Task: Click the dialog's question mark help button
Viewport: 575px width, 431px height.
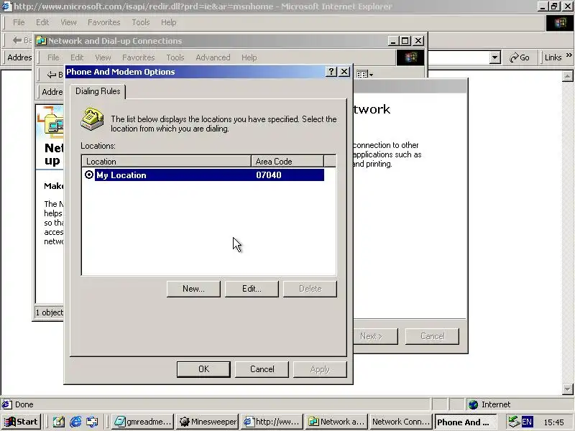Action: 331,71
